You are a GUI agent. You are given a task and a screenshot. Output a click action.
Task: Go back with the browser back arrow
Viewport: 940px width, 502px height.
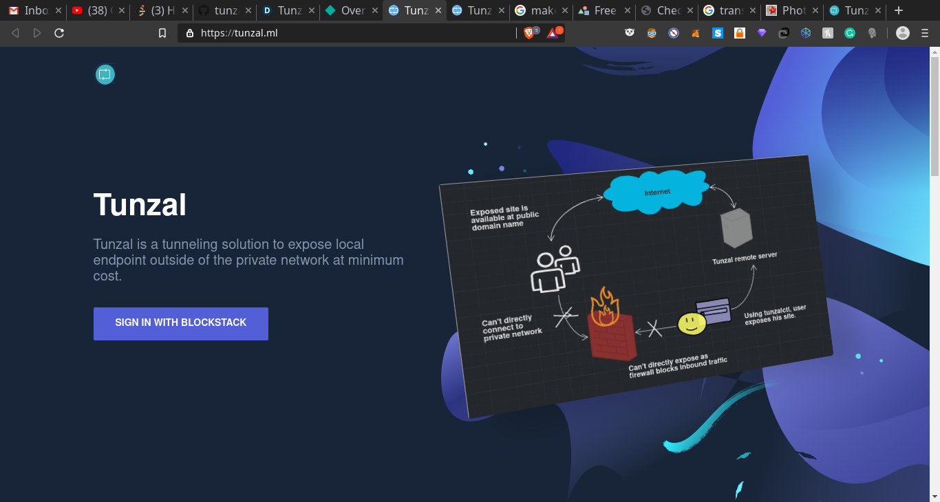(x=15, y=33)
